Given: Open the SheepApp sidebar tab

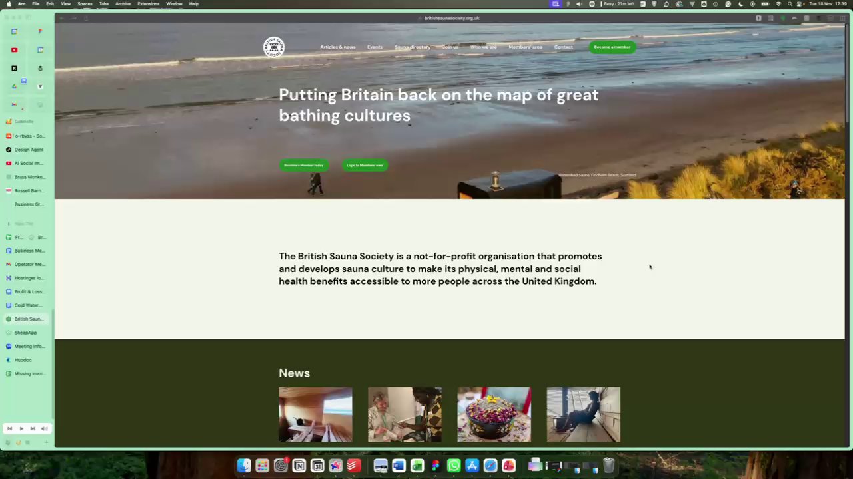Looking at the screenshot, I should tap(27, 333).
